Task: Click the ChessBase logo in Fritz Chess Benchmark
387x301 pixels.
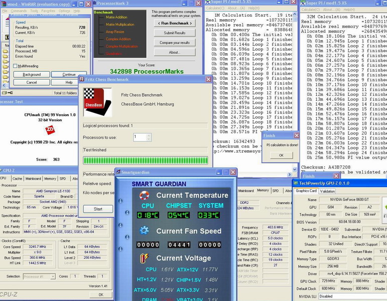Action: (x=97, y=102)
